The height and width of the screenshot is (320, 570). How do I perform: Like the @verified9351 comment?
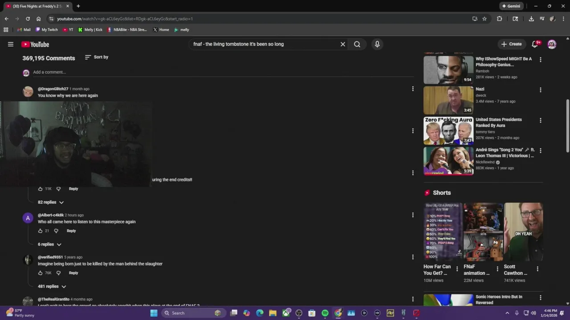tap(40, 273)
